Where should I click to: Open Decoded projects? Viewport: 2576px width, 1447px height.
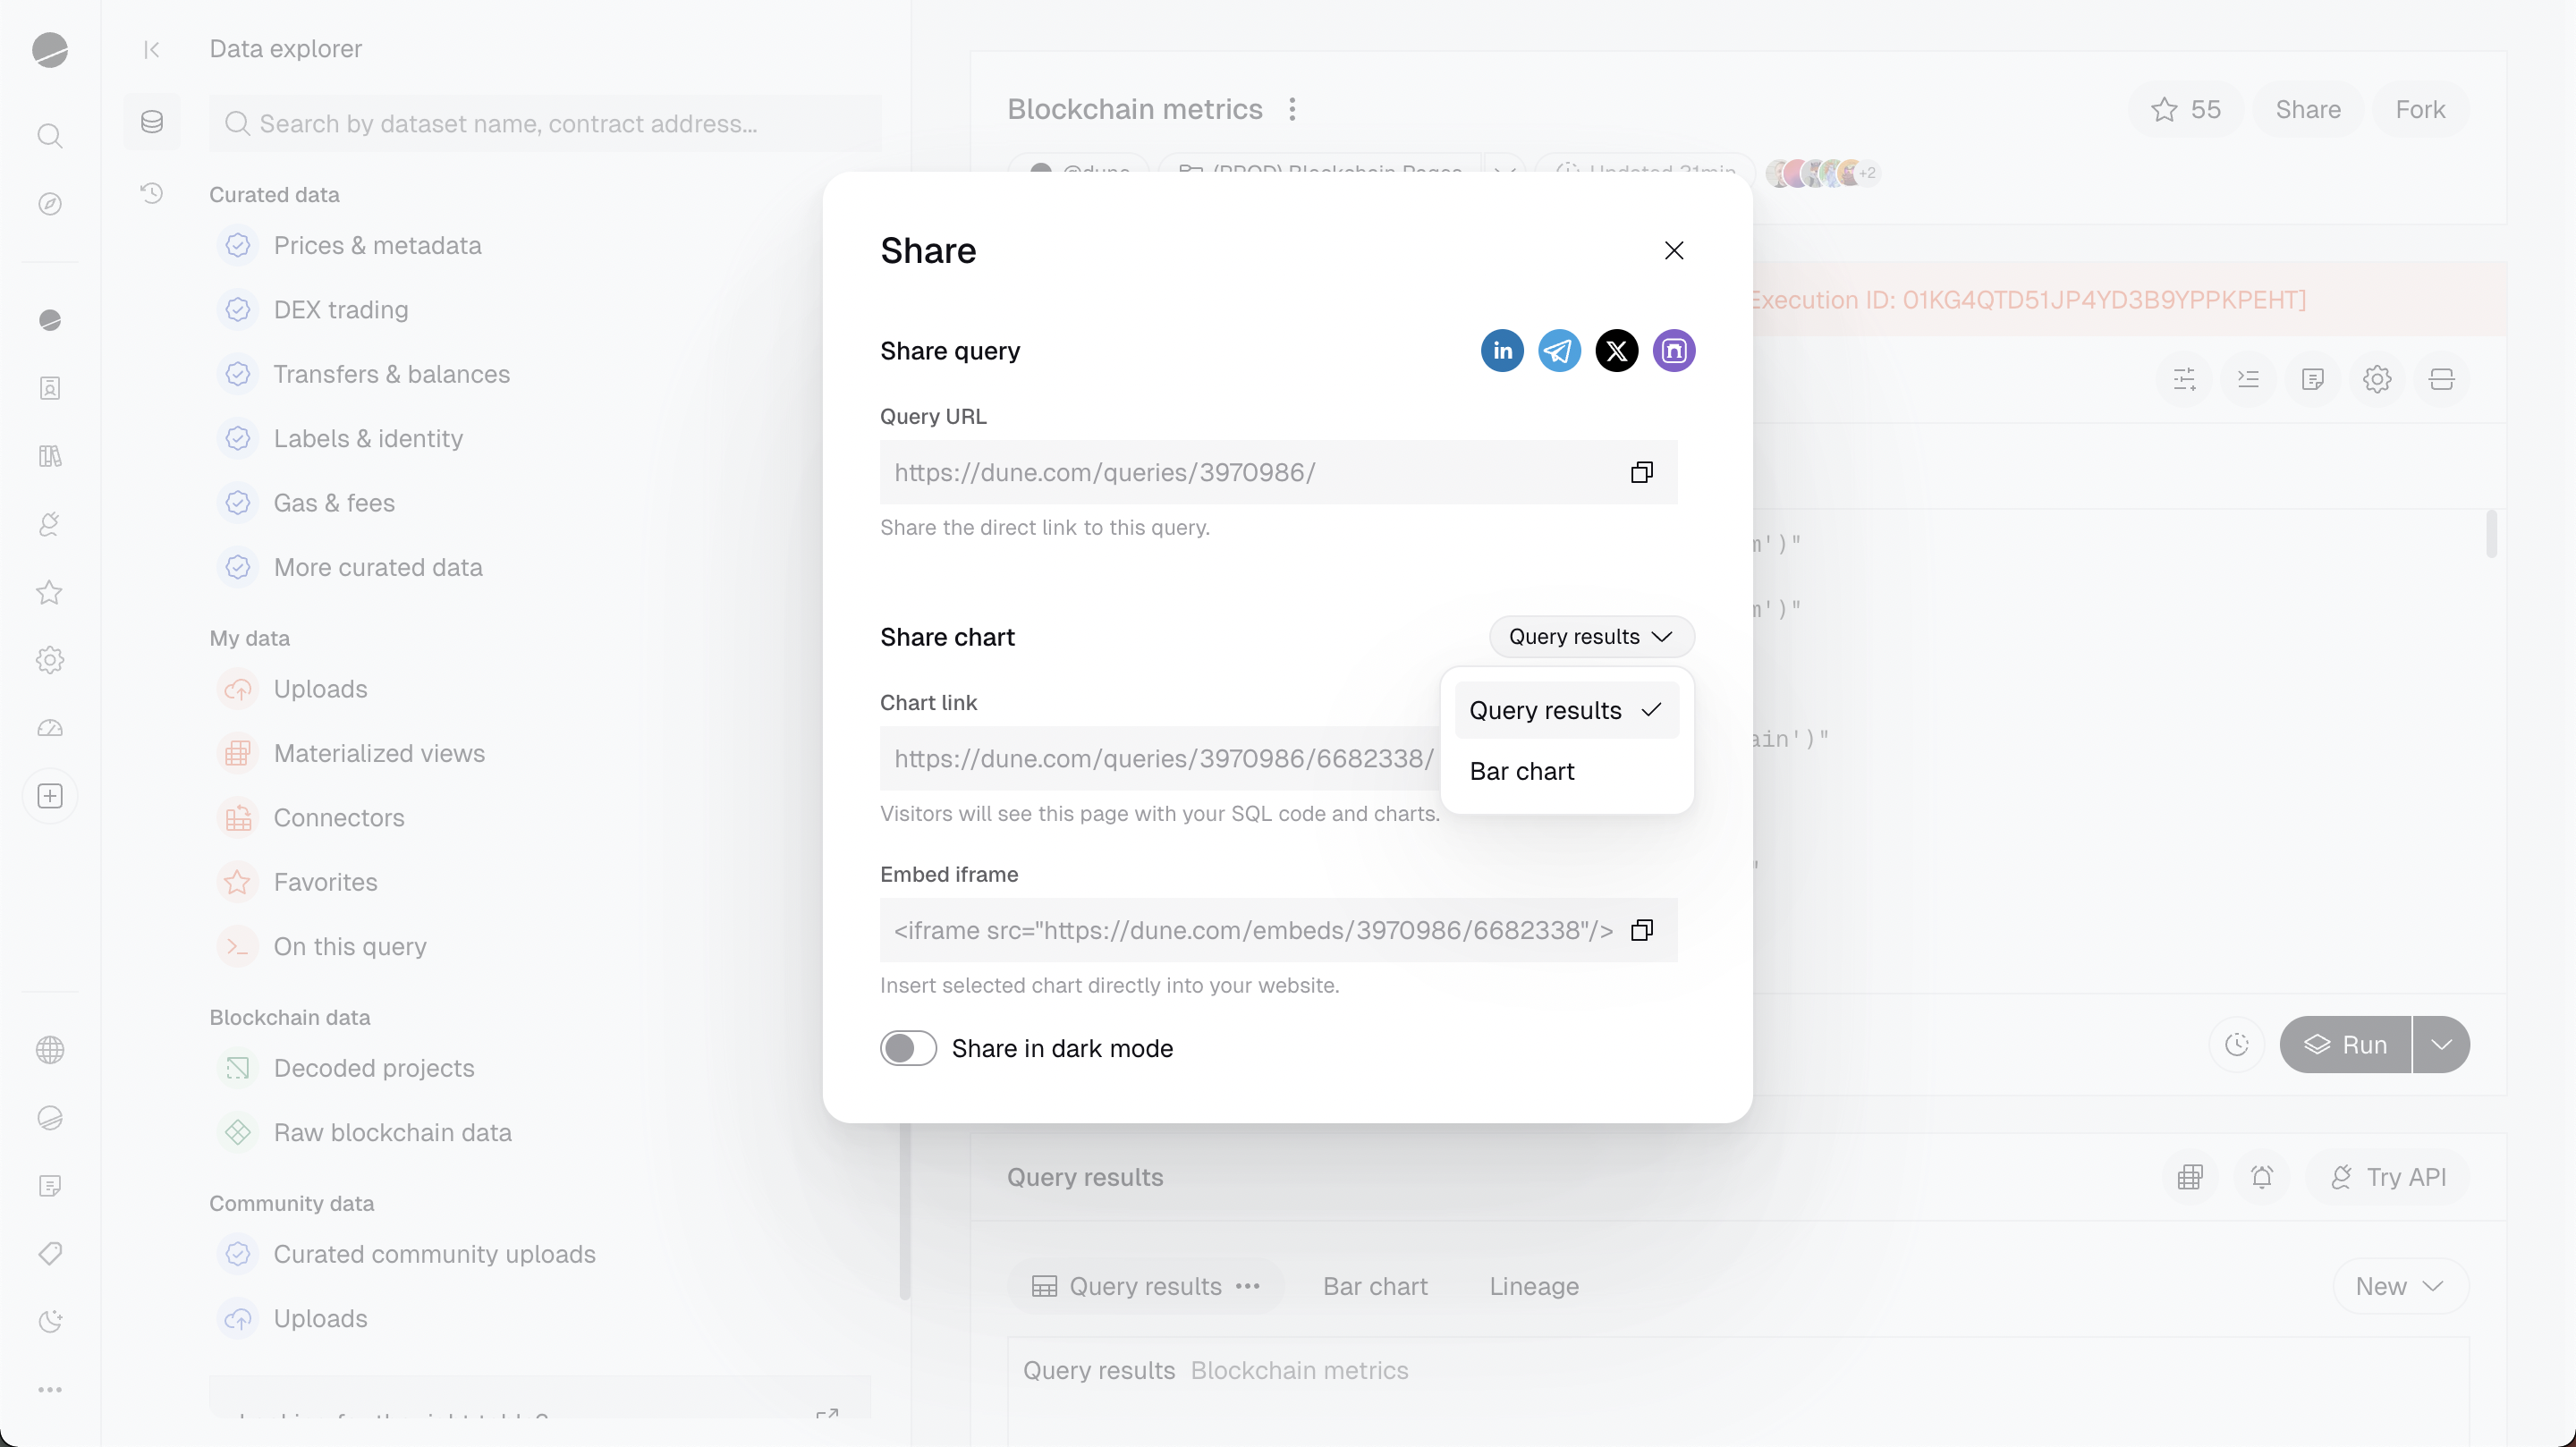coord(345,1068)
